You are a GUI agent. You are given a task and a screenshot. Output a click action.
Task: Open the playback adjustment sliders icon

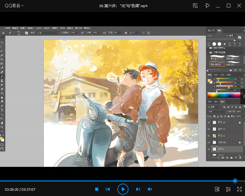(228, 189)
